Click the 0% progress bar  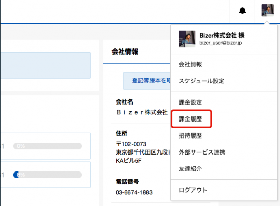[x=47, y=146]
